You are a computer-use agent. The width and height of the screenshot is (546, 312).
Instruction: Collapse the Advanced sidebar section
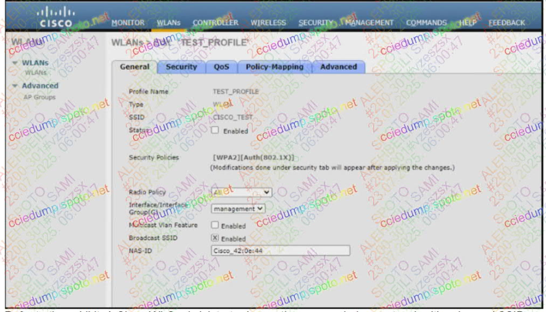pos(15,86)
